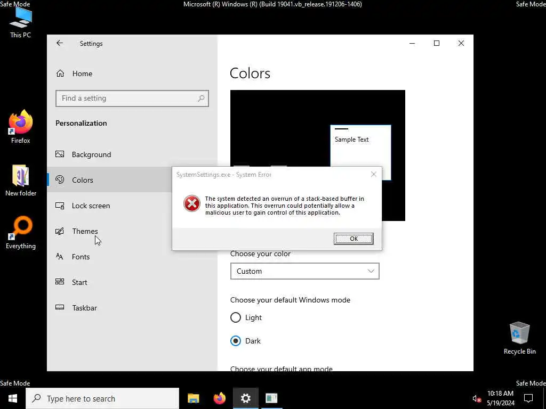The height and width of the screenshot is (409, 546).
Task: Click the Lock screen icon
Action: (x=60, y=206)
